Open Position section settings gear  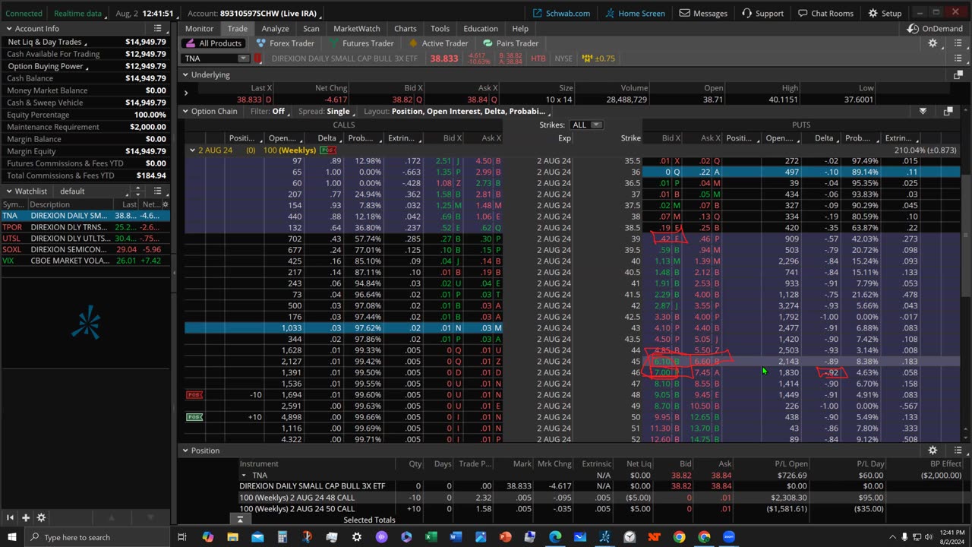tap(933, 451)
